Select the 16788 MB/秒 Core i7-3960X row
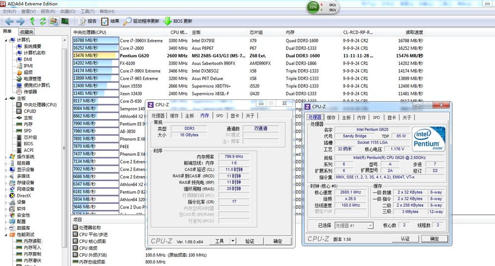This screenshot has height=266, width=495. [x=248, y=41]
